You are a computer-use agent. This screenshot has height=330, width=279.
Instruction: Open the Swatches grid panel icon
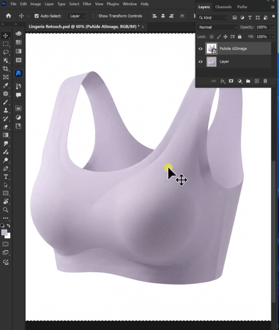[x=19, y=42]
